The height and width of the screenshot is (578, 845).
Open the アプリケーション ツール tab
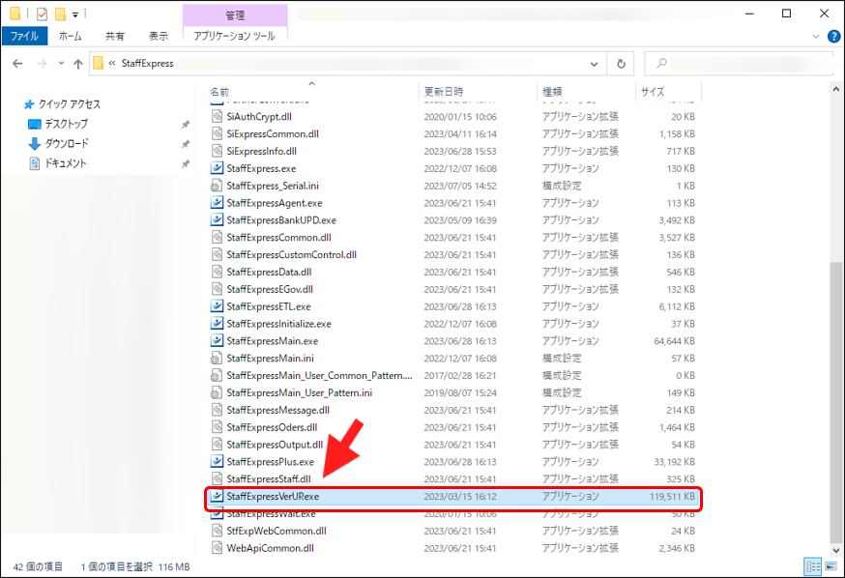234,36
